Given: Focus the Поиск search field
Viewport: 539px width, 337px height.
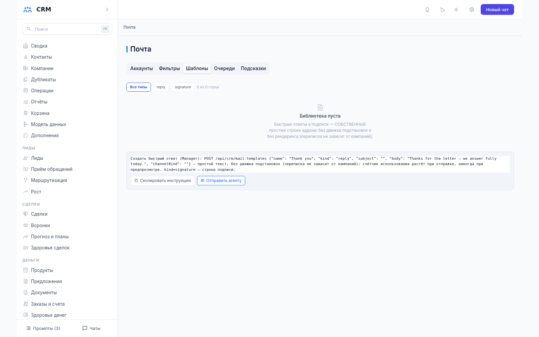Looking at the screenshot, I should point(67,29).
